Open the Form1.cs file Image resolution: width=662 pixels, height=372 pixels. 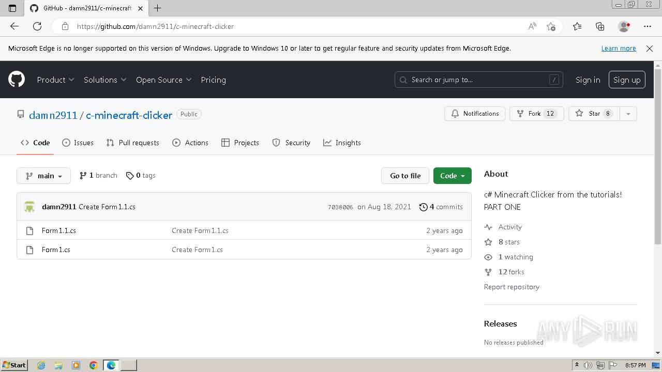56,250
